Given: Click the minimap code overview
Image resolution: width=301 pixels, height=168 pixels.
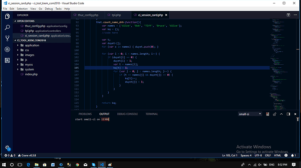Looking at the screenshot, I should (283, 64).
